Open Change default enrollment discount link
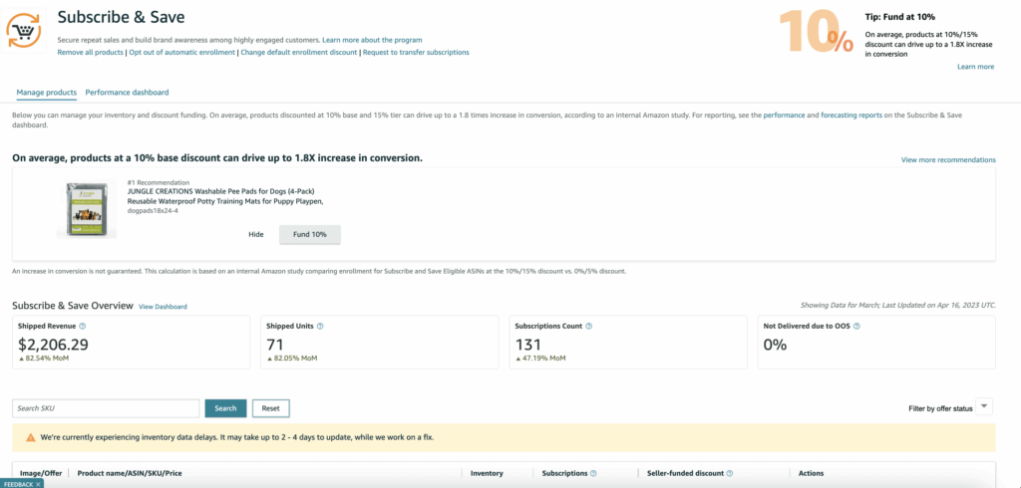 point(299,52)
